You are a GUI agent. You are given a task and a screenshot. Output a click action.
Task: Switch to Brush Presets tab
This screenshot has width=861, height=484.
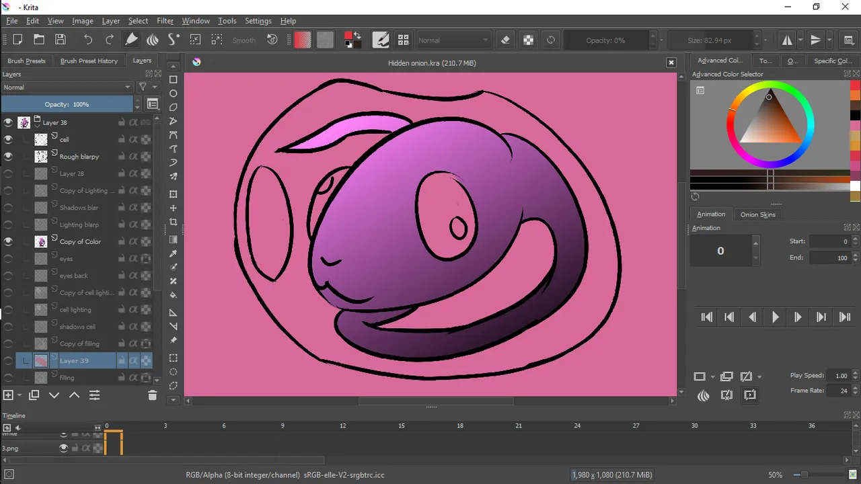pos(26,61)
